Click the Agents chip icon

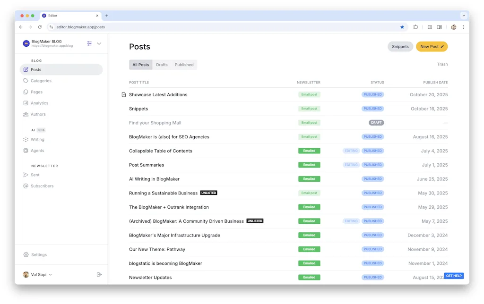pyautogui.click(x=26, y=151)
